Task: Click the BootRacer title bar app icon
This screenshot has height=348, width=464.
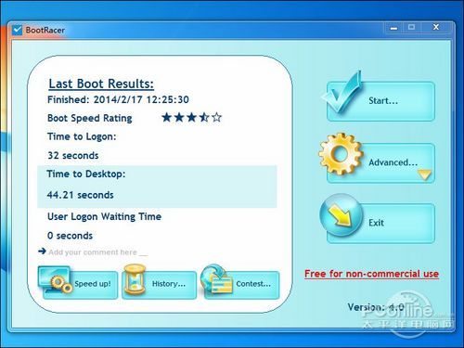Action: click(18, 30)
